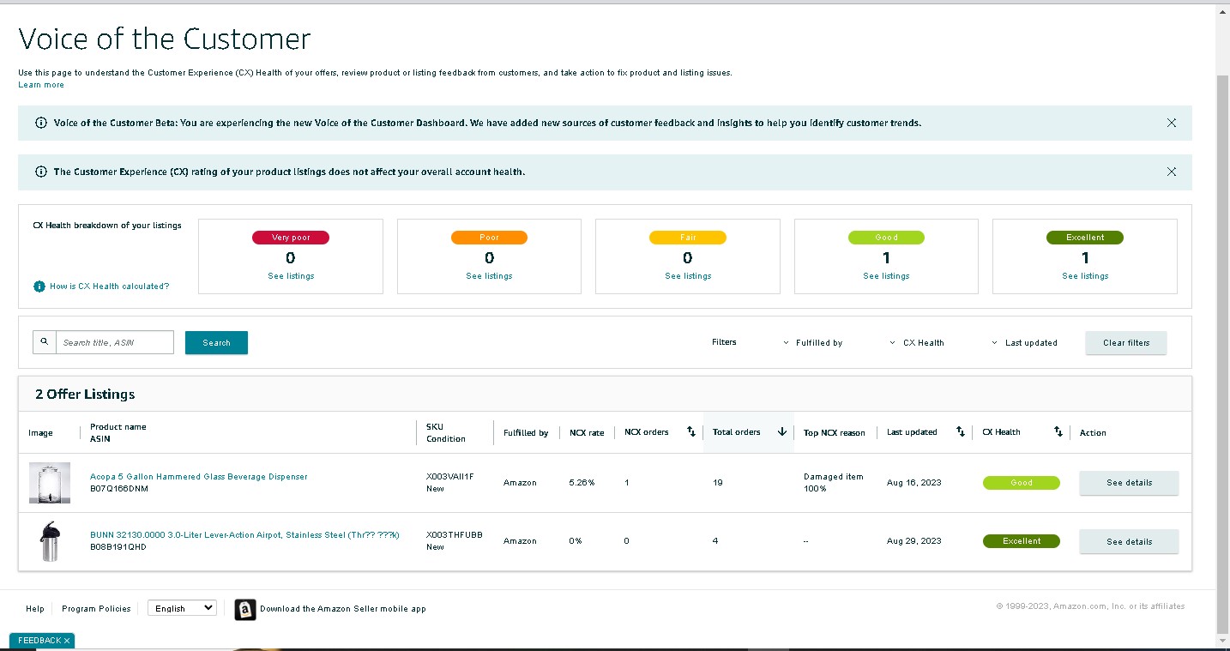Sort by CX Health arrows icon

click(1058, 432)
